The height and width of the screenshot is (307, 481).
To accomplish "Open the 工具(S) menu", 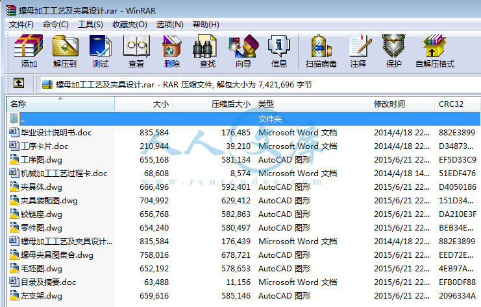I will coord(90,25).
